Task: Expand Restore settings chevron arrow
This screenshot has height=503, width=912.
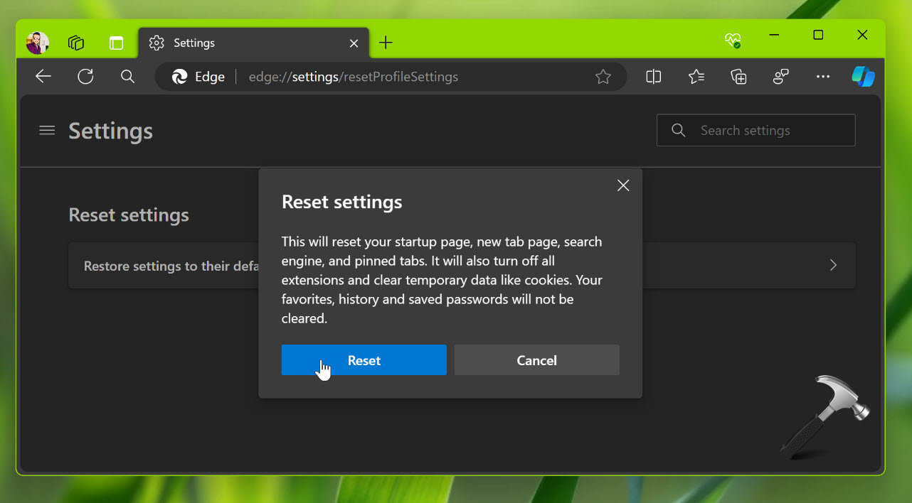Action: pos(833,265)
